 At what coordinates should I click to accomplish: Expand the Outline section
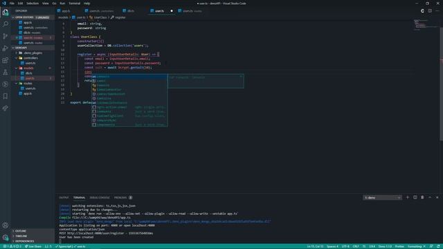click(x=33, y=231)
